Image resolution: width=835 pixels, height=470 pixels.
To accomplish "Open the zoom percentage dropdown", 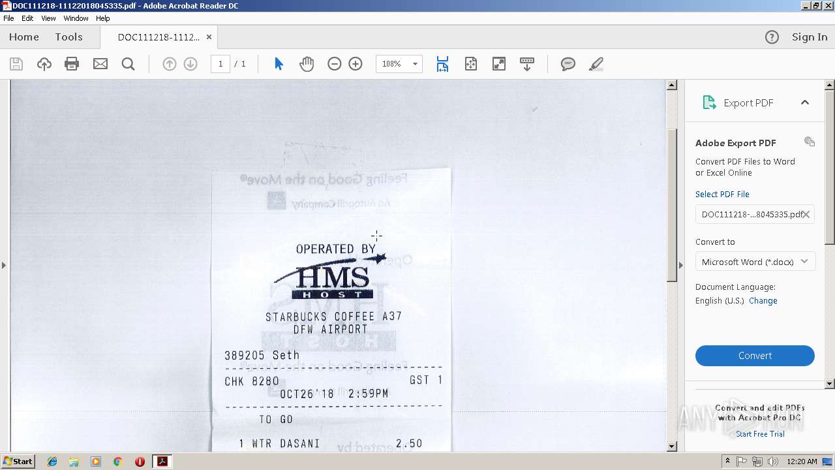I will pos(415,64).
